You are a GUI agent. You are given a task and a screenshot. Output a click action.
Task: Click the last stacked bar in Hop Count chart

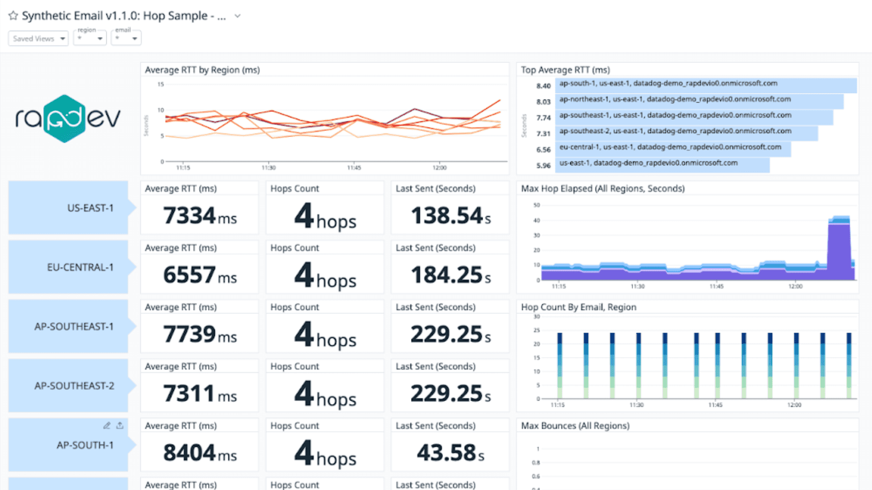849,366
